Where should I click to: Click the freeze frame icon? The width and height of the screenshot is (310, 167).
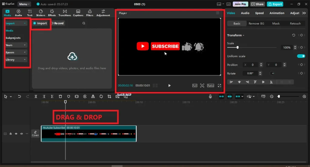(77, 96)
